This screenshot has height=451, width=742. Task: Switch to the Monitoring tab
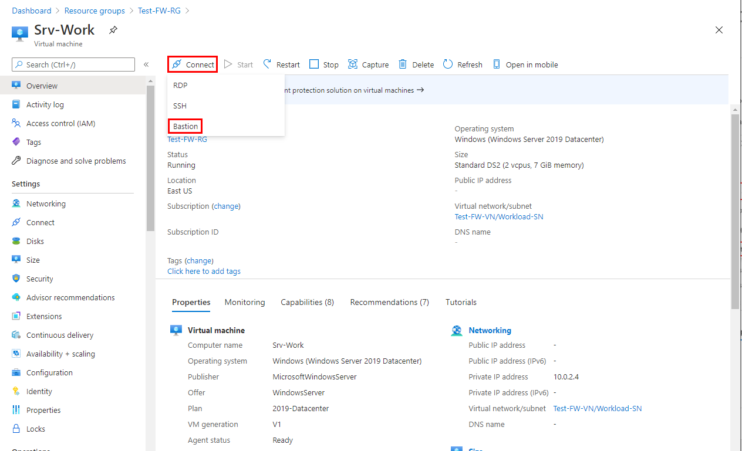(245, 302)
